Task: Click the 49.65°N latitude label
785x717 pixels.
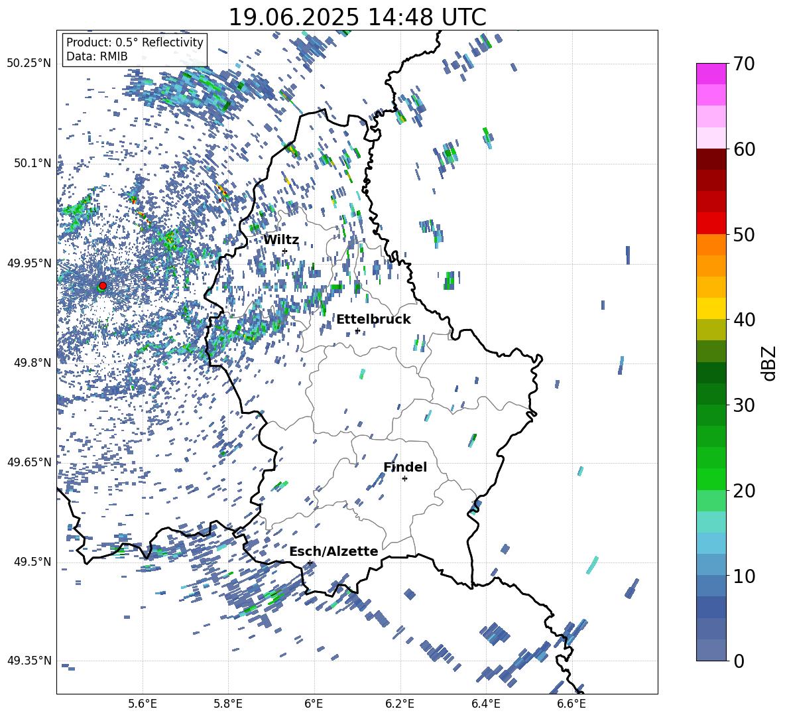Action: [x=29, y=462]
